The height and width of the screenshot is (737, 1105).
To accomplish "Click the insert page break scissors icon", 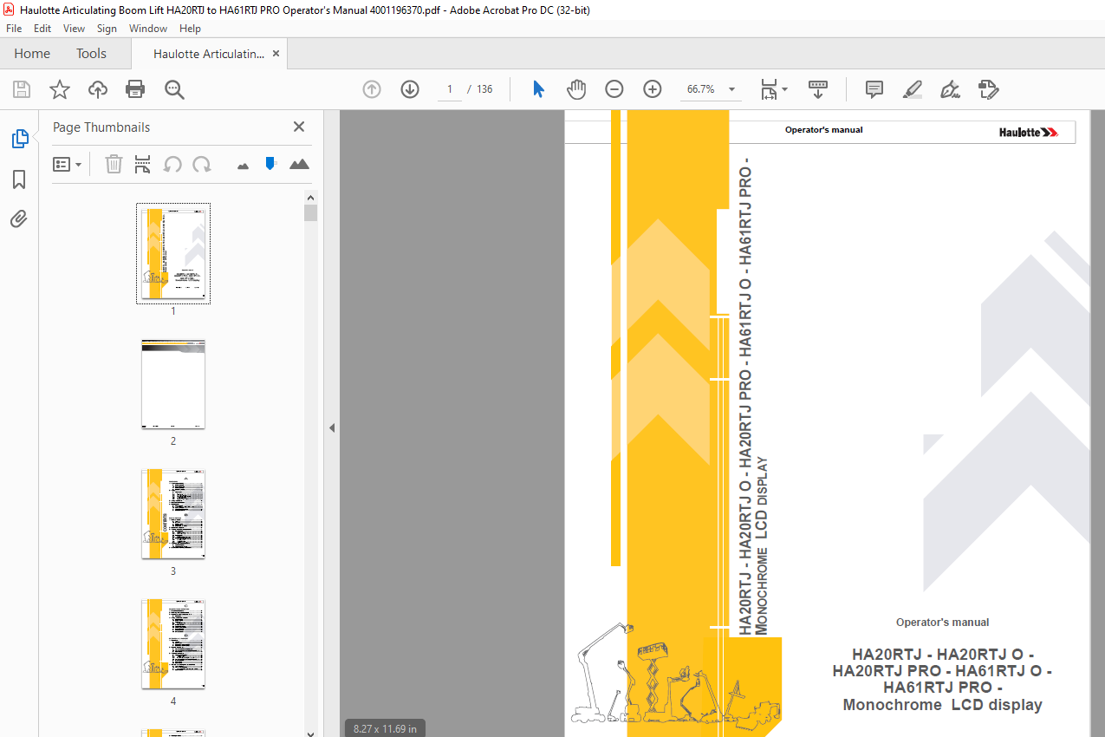I will (x=143, y=164).
